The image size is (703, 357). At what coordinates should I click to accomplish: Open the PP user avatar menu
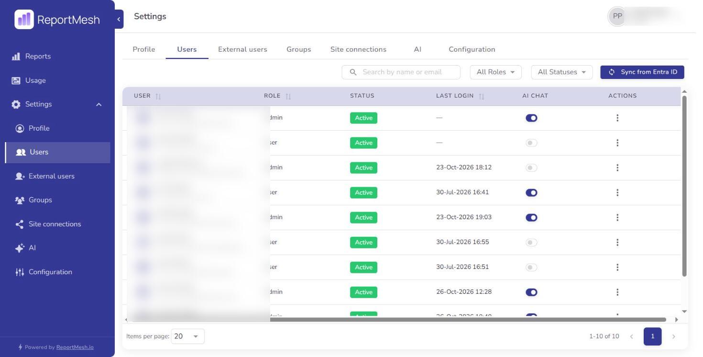pyautogui.click(x=617, y=16)
